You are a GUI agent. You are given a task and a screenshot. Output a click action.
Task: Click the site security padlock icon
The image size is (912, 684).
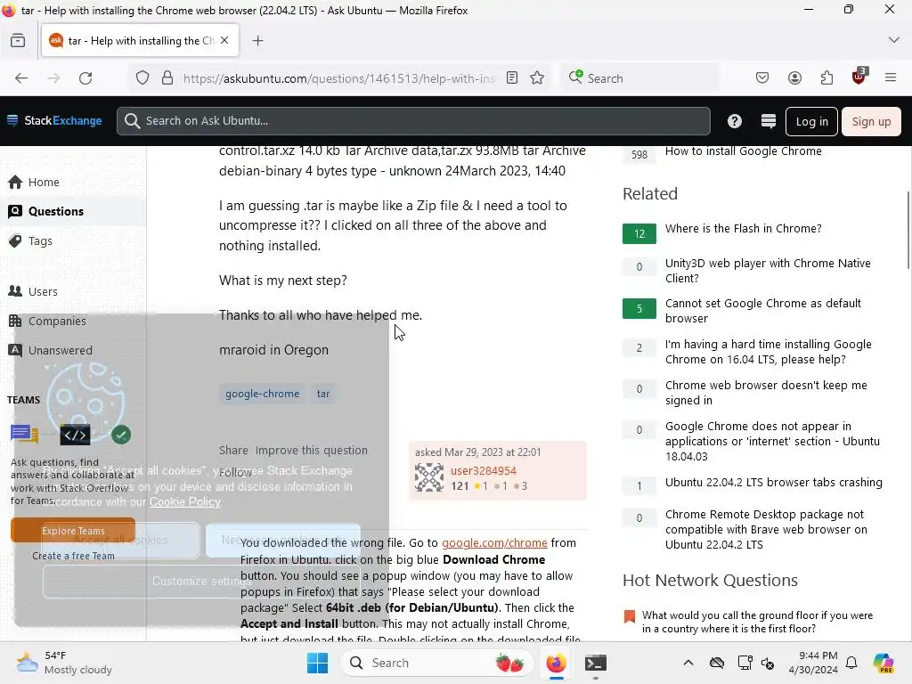pyautogui.click(x=167, y=78)
